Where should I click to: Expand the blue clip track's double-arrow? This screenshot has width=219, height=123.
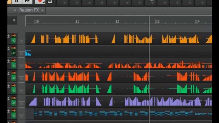(9, 49)
